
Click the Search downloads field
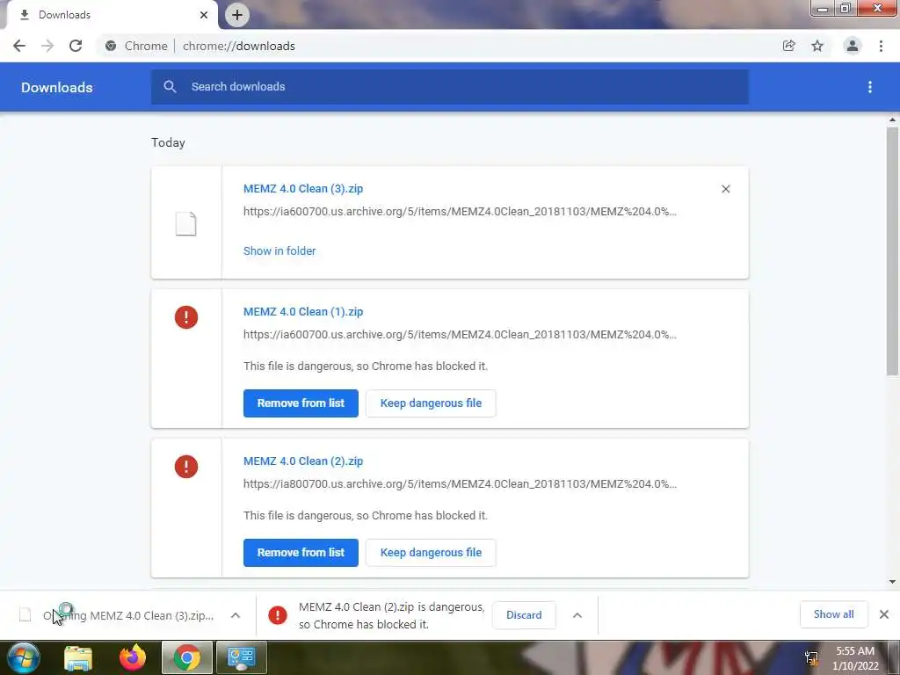point(450,87)
